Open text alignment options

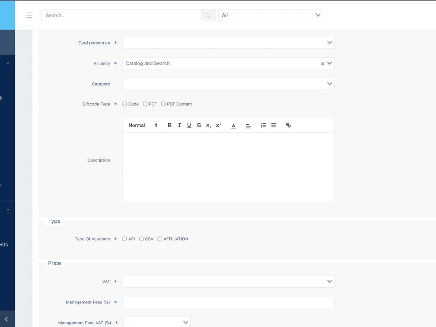[x=249, y=126]
